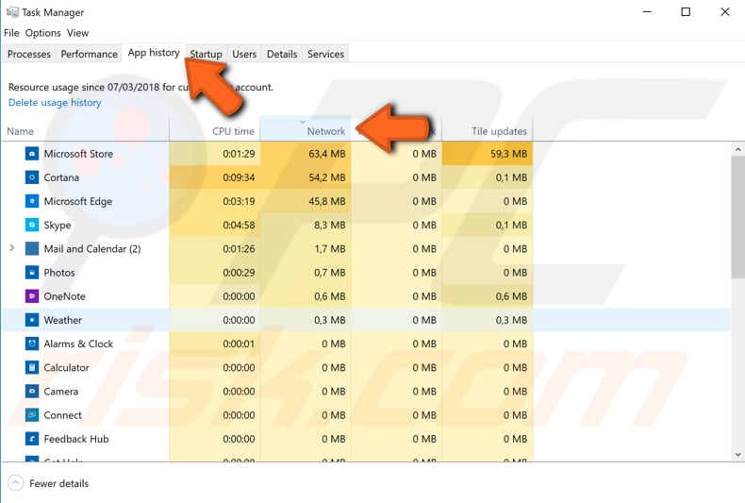Click the Cortana app icon
The width and height of the screenshot is (745, 503).
click(32, 177)
